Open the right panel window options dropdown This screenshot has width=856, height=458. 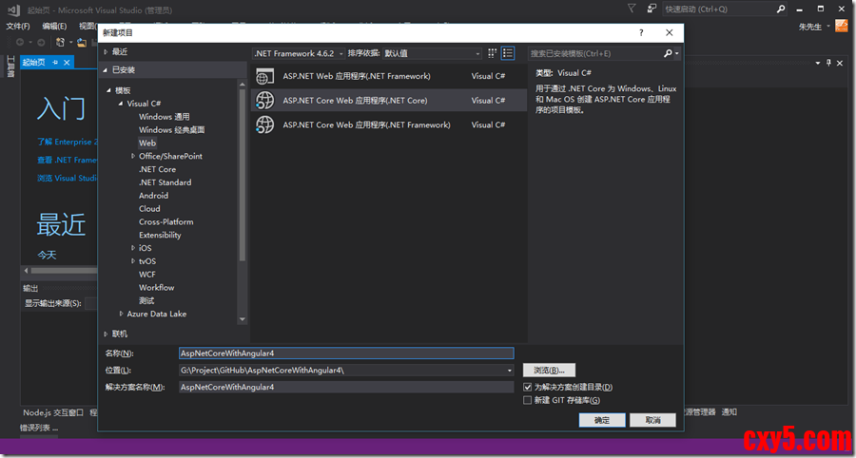[818, 63]
